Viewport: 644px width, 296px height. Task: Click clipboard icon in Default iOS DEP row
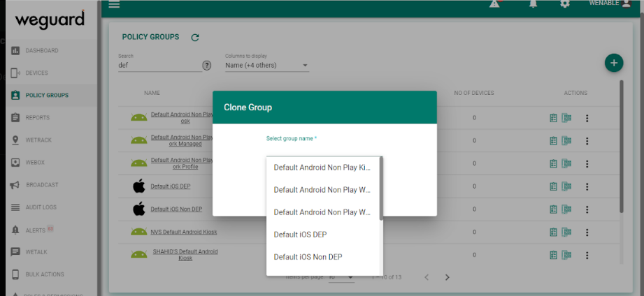click(x=554, y=186)
